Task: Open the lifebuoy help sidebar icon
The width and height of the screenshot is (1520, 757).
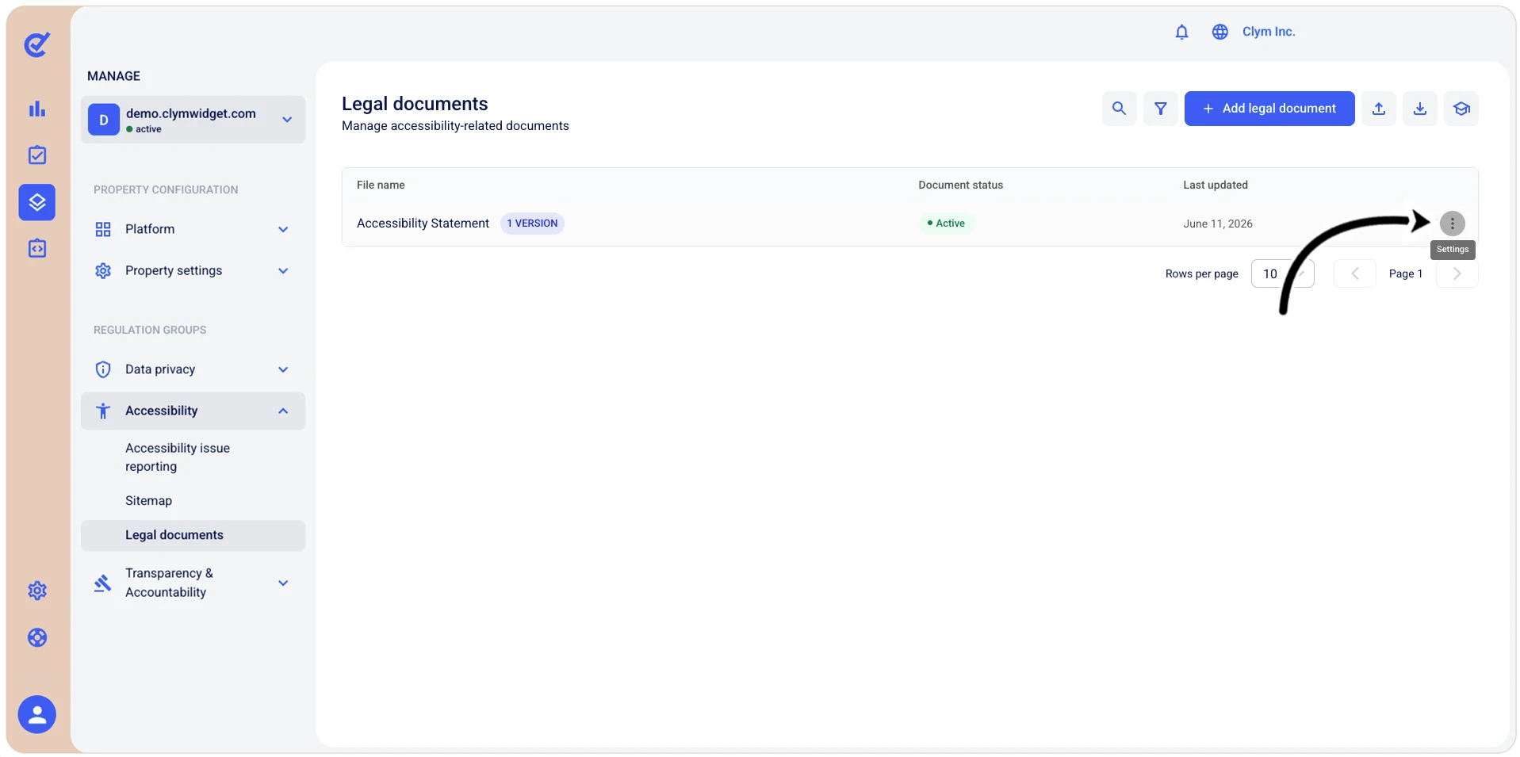Action: coord(37,637)
